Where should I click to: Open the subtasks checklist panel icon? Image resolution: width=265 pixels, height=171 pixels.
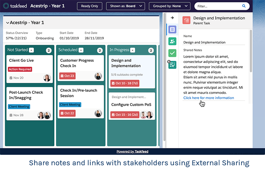tap(172, 65)
